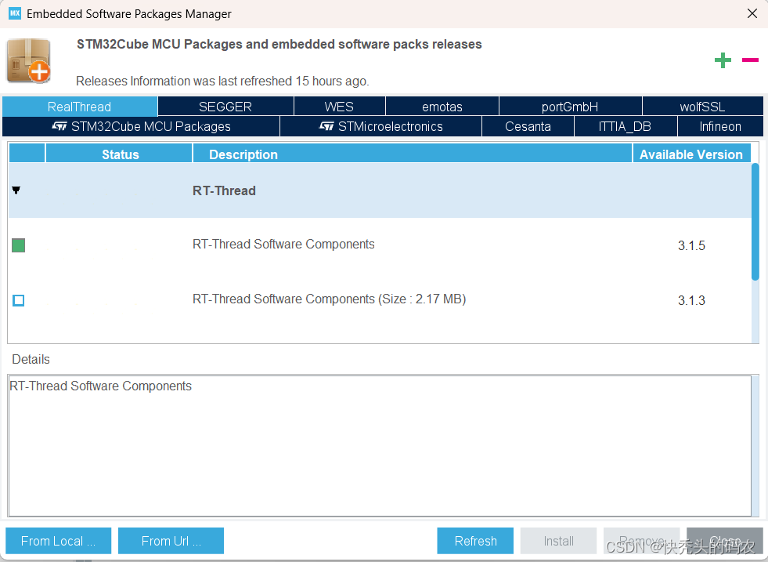Toggle the installed 3.1.5 version green checkbox
Screen dimensions: 768x562
pyautogui.click(x=19, y=245)
